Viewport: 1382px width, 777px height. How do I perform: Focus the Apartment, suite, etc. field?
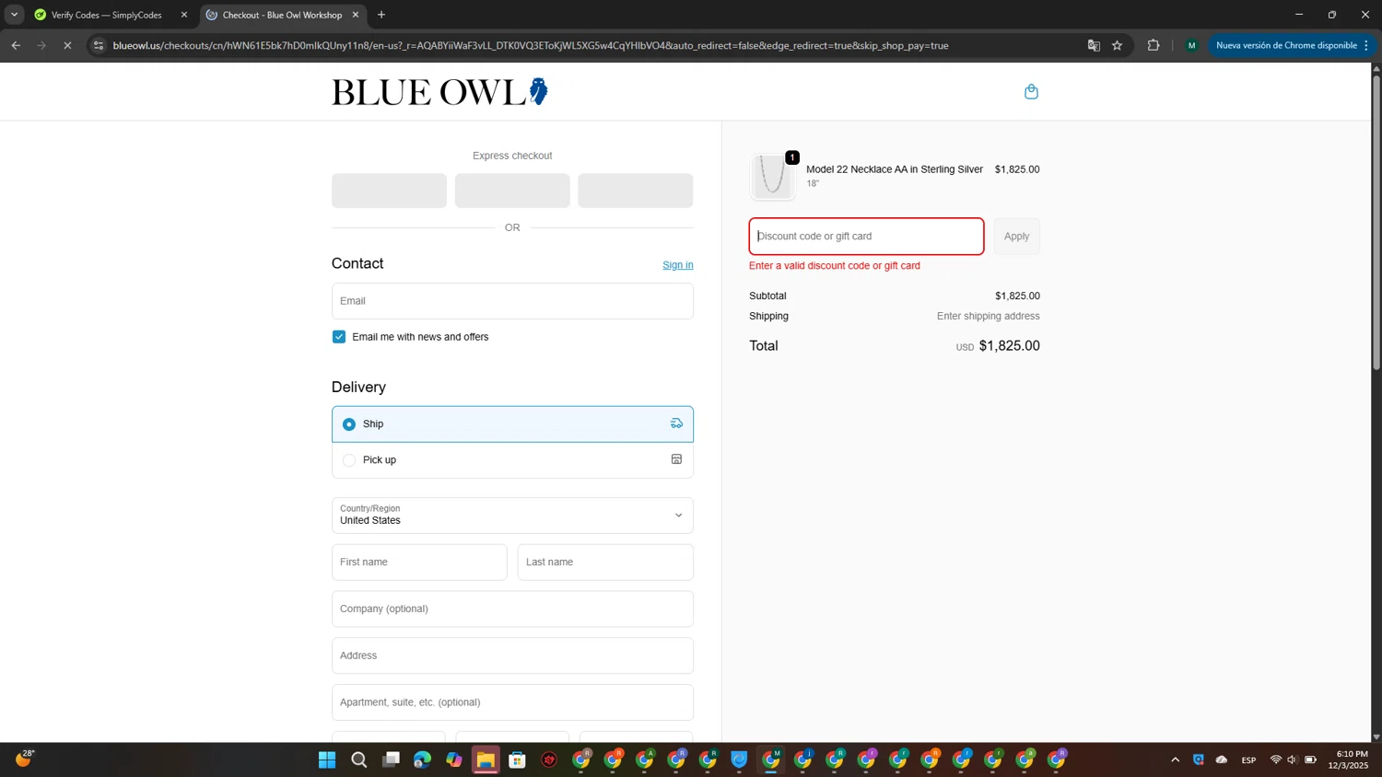pyautogui.click(x=512, y=702)
